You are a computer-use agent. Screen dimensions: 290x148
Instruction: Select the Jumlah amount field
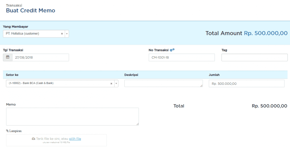(246, 84)
